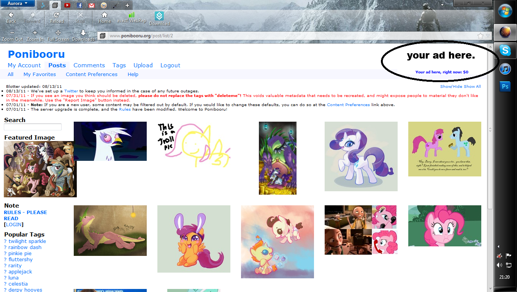Viewport: 517px width, 292px height.
Task: Click the Logout link
Action: 170,65
